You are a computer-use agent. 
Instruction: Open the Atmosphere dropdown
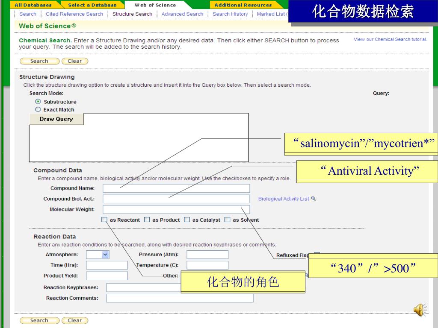98,255
